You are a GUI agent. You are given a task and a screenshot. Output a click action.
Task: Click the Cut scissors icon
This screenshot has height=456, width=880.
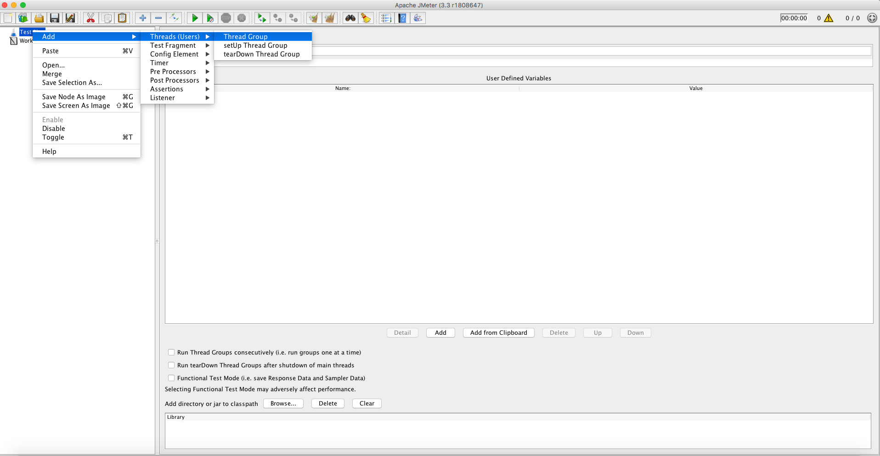[x=90, y=18]
